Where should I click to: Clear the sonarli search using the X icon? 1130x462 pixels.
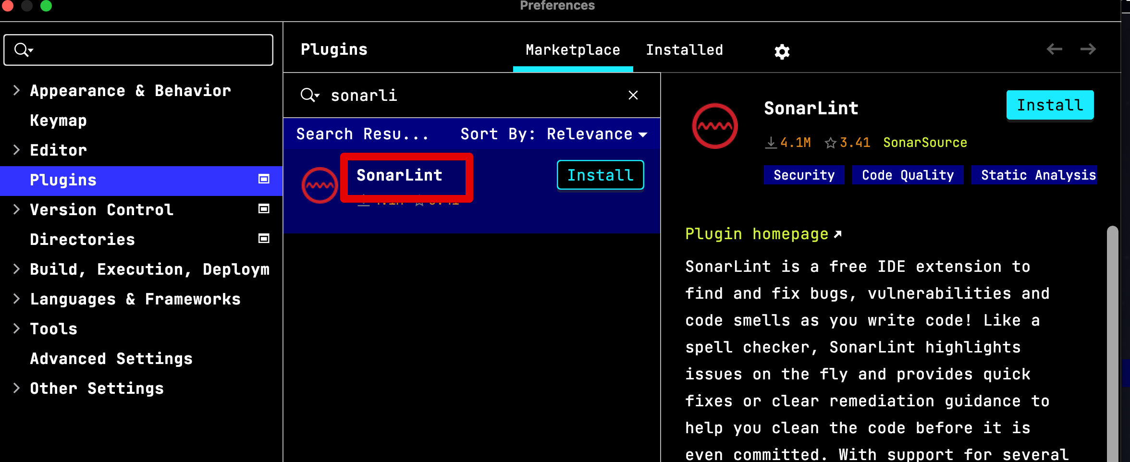(633, 95)
